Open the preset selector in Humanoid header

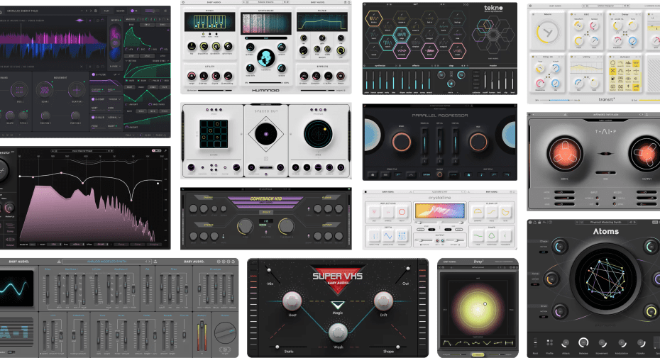point(266,4)
